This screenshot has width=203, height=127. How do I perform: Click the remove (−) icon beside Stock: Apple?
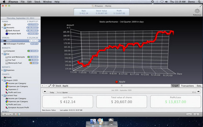46,86
